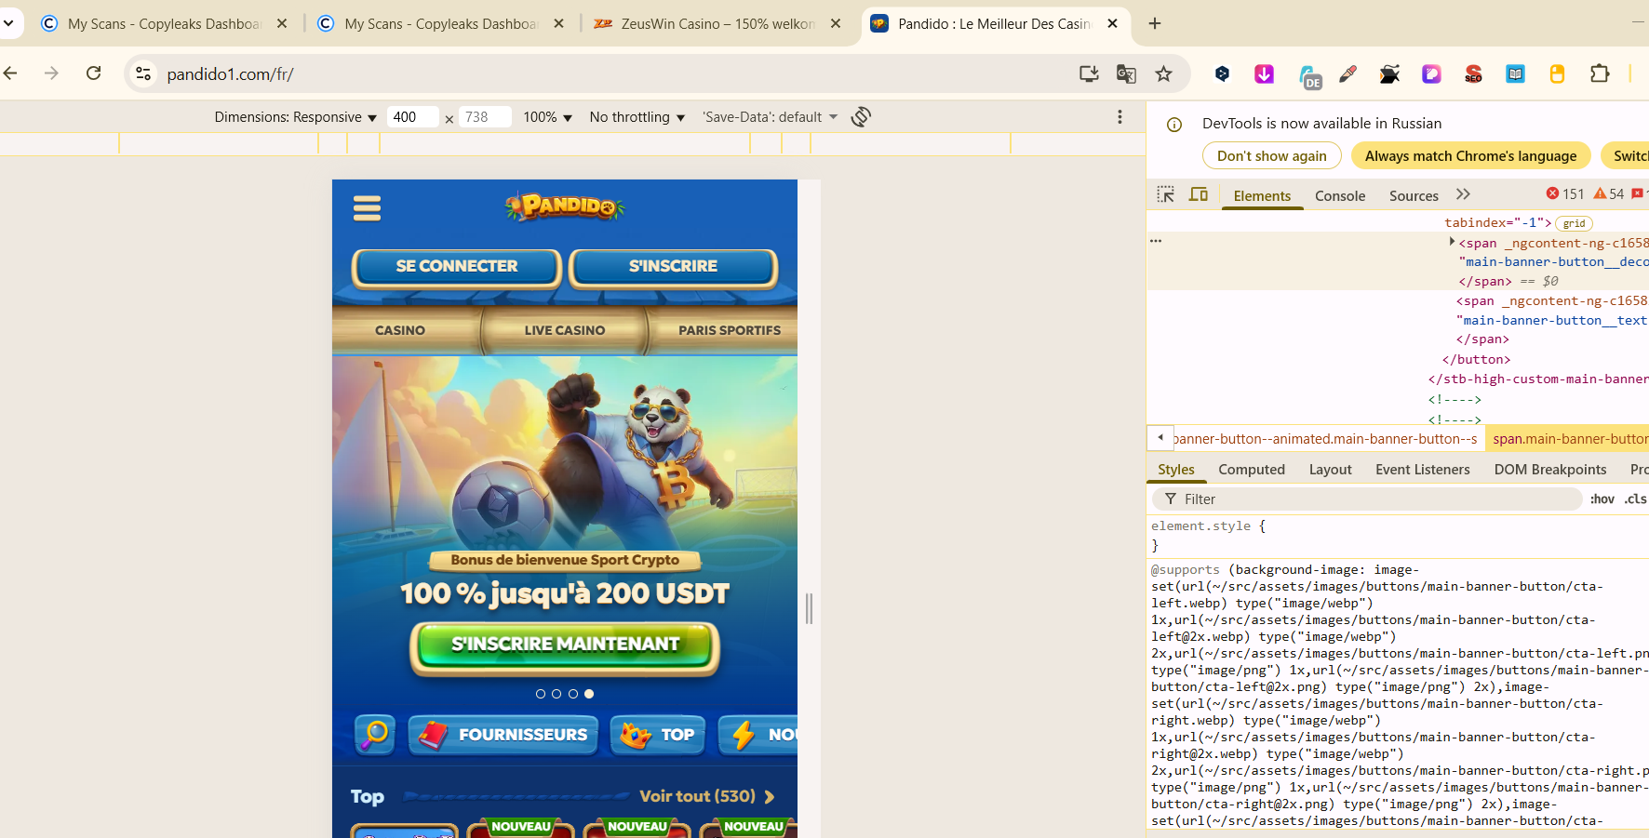Reload the Pandido page
1649x838 pixels.
pos(93,73)
